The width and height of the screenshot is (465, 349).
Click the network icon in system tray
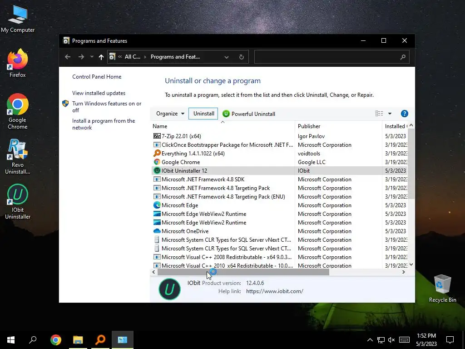[x=381, y=340]
